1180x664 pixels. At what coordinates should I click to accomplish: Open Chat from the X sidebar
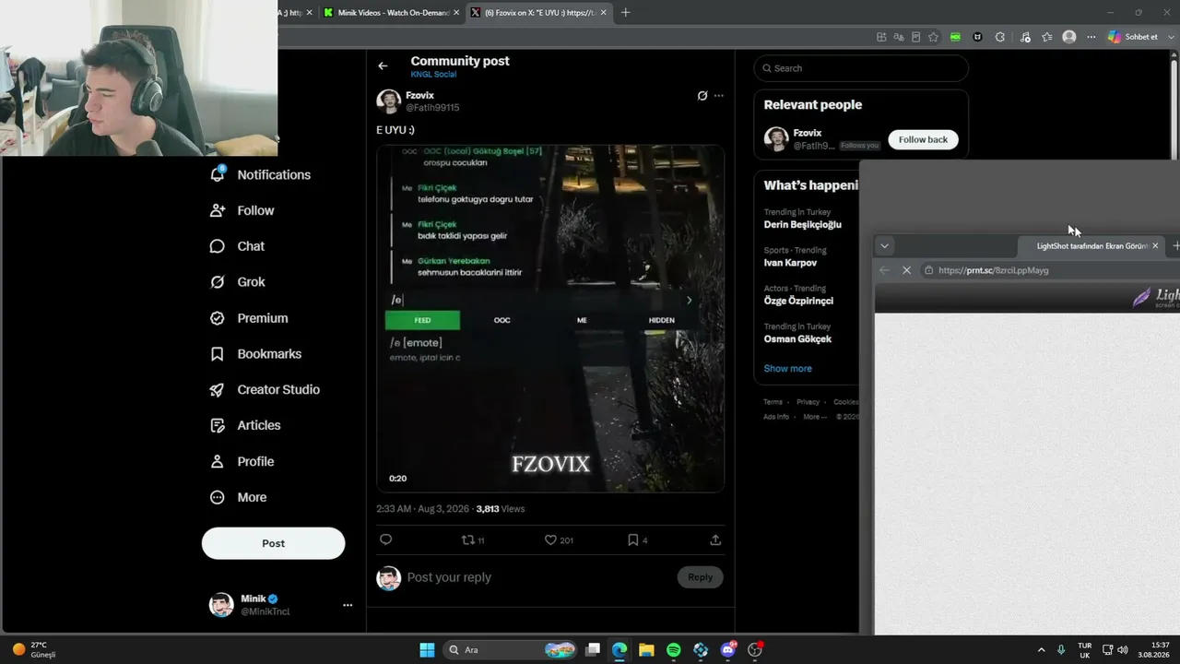tap(238, 246)
